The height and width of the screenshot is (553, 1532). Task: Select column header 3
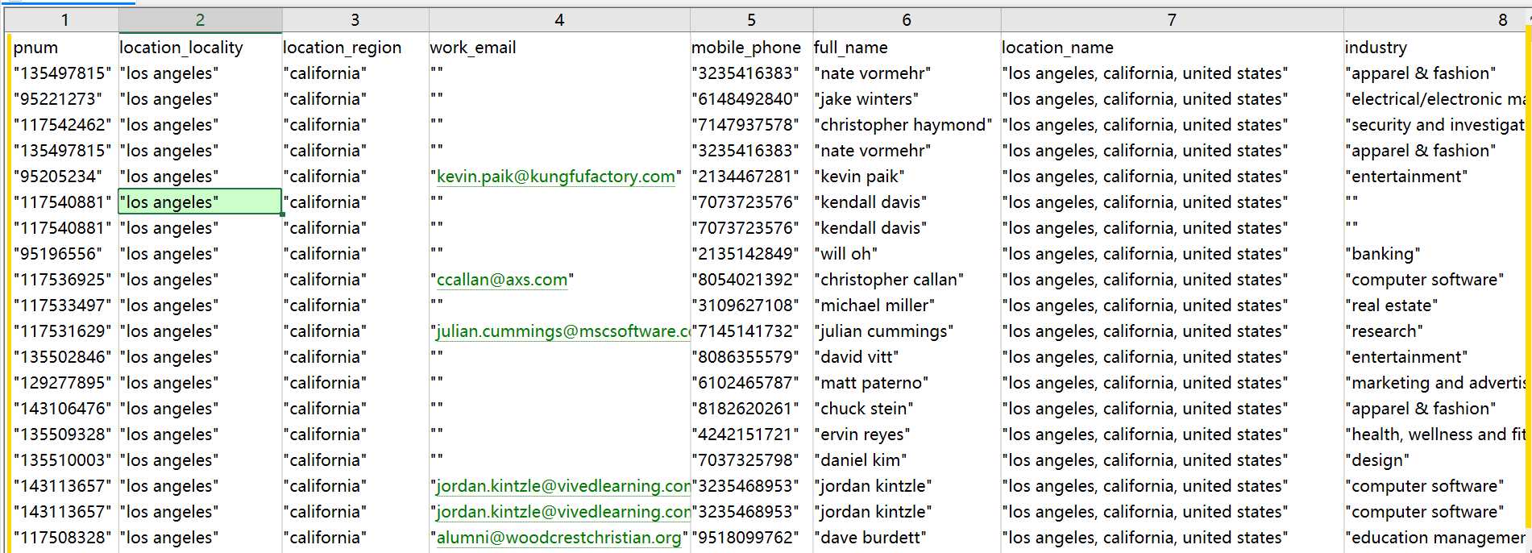355,20
